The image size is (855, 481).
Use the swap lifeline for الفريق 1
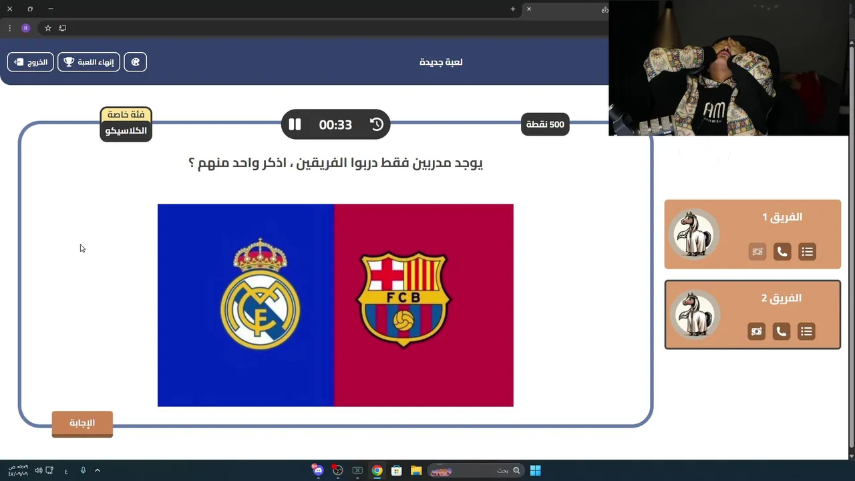pos(757,252)
